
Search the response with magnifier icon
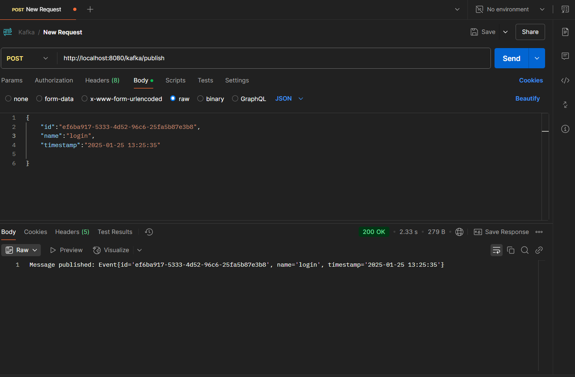point(525,250)
